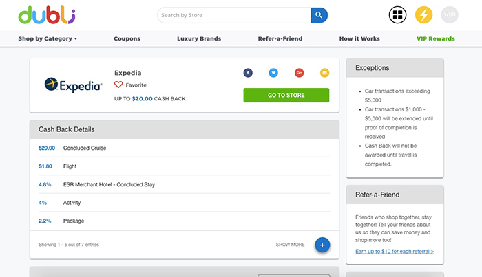Share Expedia on Google Plus

tap(299, 73)
